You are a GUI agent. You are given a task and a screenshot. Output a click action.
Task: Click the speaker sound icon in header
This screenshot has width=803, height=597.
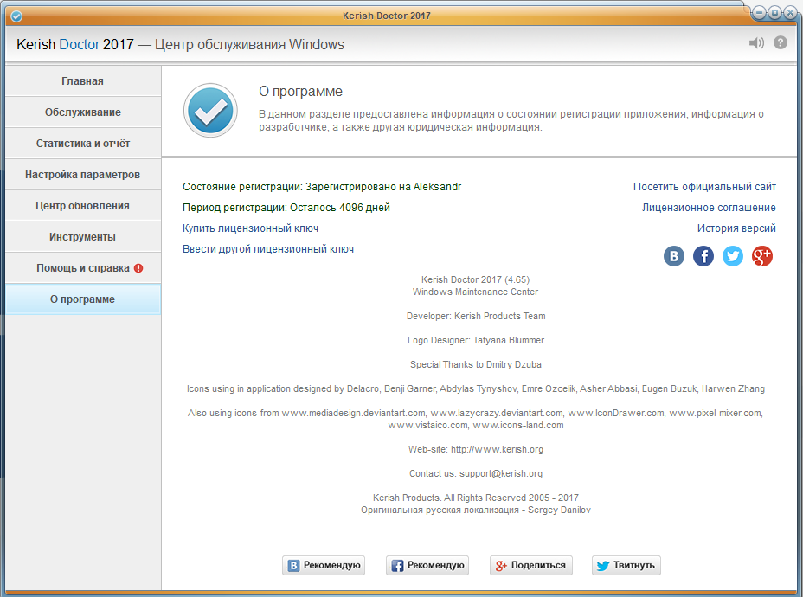(x=756, y=43)
